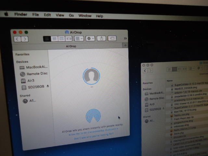Screen dimensions: 208x156
Task: Select Air3 in AirDrop window sidebar
Action: [28, 81]
